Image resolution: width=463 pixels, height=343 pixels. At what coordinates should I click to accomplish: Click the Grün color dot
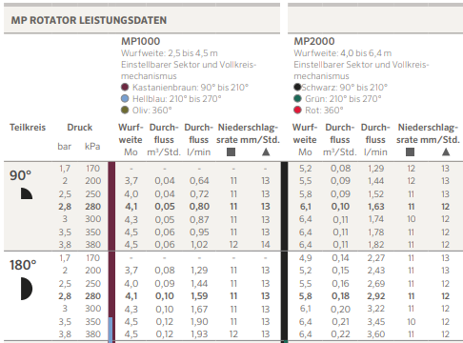tap(297, 98)
